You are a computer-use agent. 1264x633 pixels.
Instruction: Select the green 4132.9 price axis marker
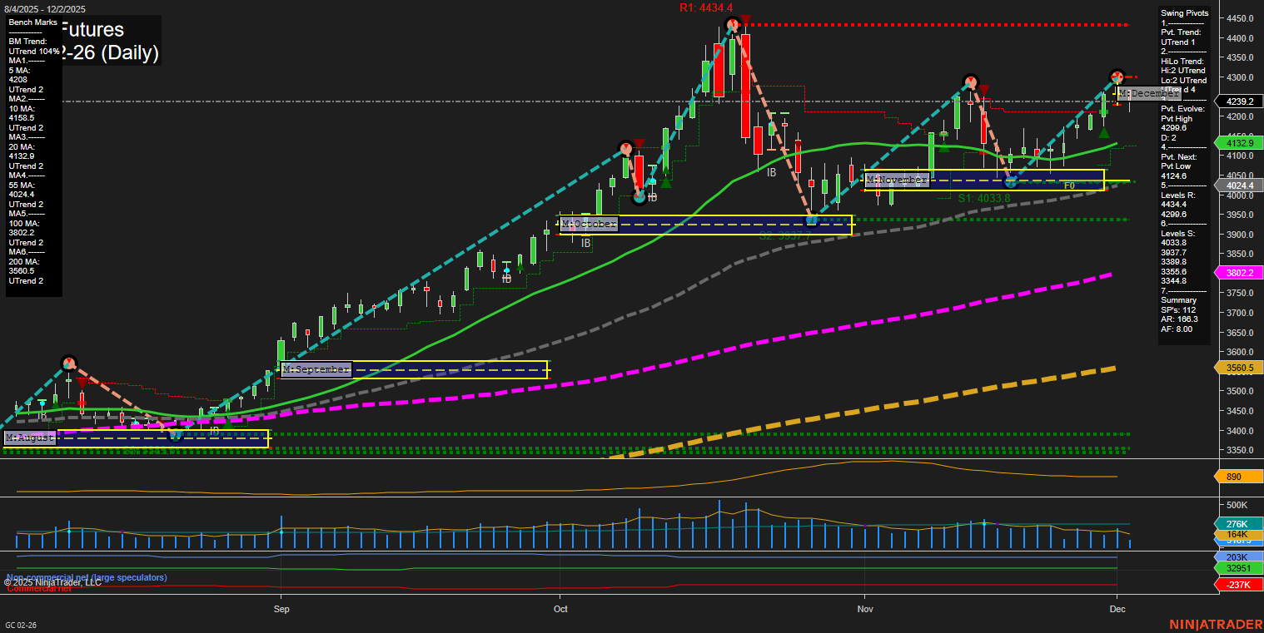tap(1240, 143)
